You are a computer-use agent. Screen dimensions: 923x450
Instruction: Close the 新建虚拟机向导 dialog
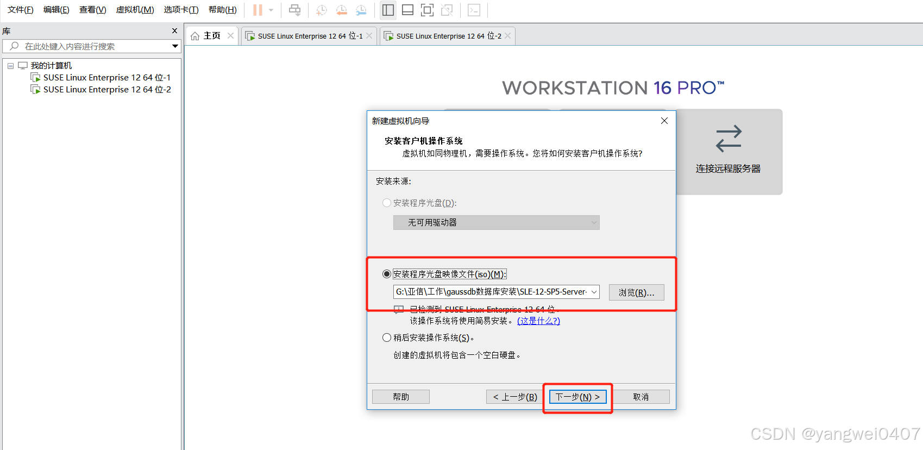(664, 121)
